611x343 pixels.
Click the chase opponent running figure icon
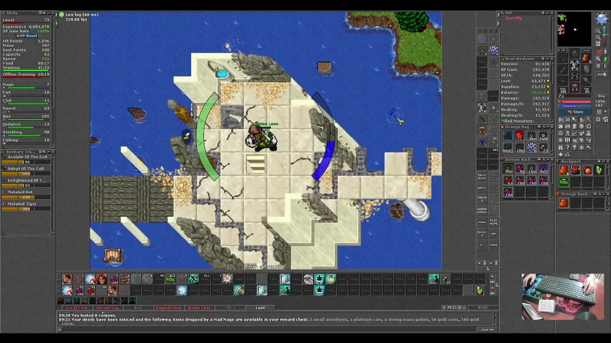[605, 59]
